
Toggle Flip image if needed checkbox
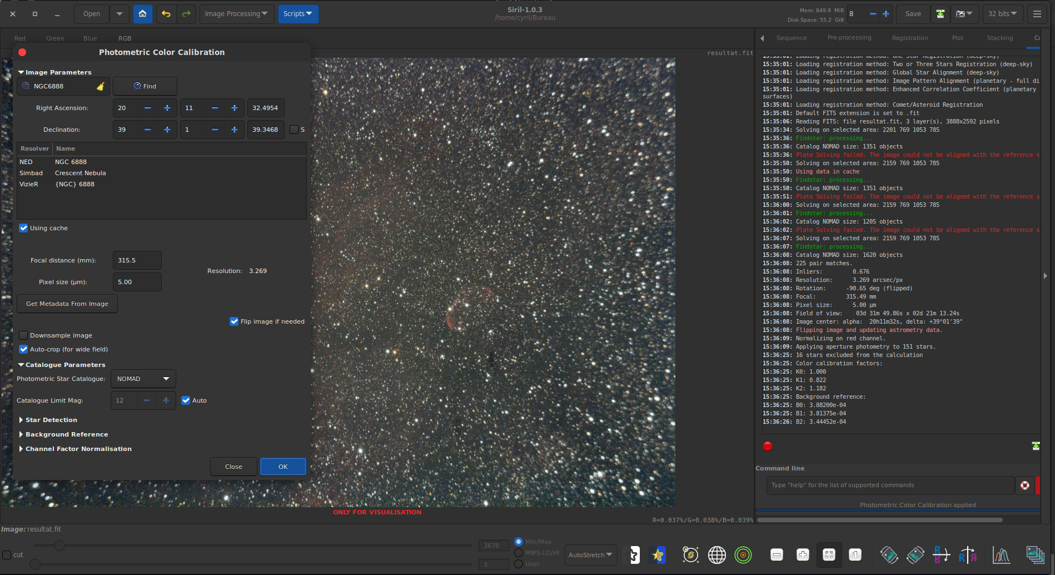234,321
